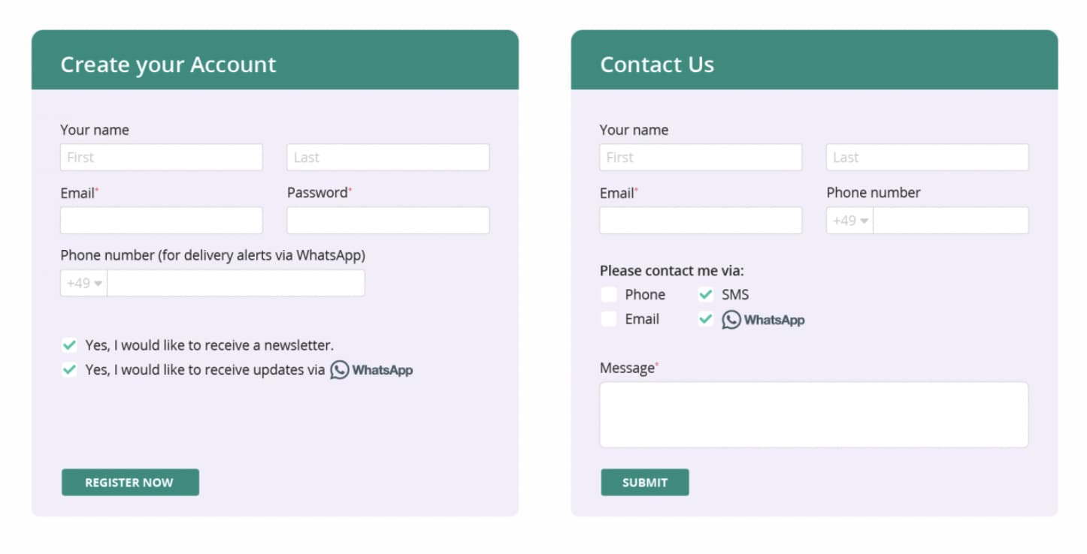Open the +49 country code dropdown in registration form
Image resolution: width=1087 pixels, height=554 pixels.
pyautogui.click(x=83, y=282)
